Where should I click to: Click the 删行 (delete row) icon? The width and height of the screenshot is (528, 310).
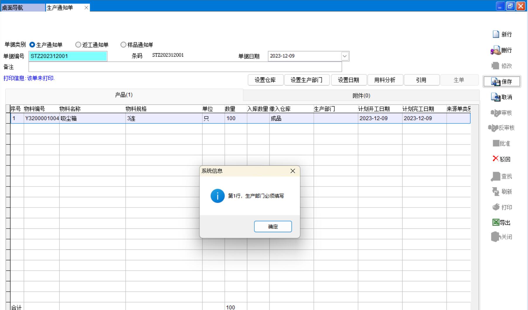click(496, 50)
